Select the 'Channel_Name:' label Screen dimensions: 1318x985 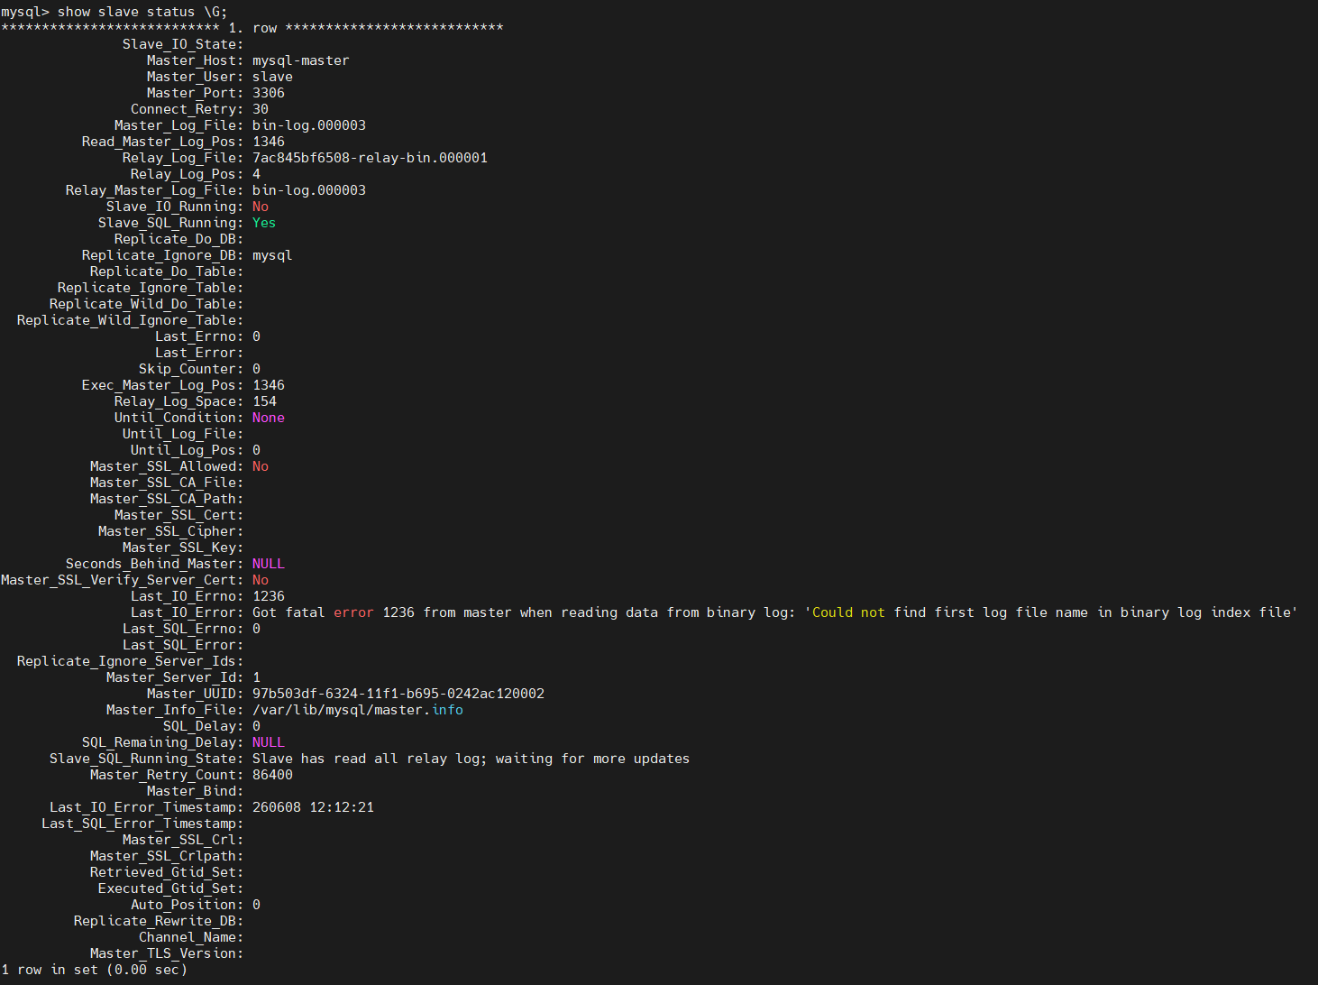pos(191,937)
